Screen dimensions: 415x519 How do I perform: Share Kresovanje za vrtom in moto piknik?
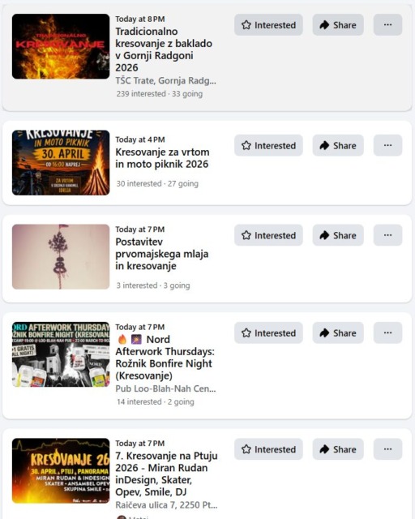[x=338, y=145]
